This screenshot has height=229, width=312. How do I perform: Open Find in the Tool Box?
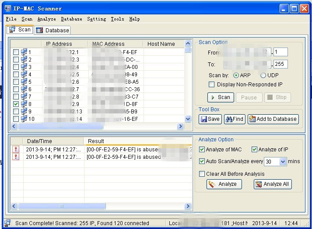tap(235, 119)
